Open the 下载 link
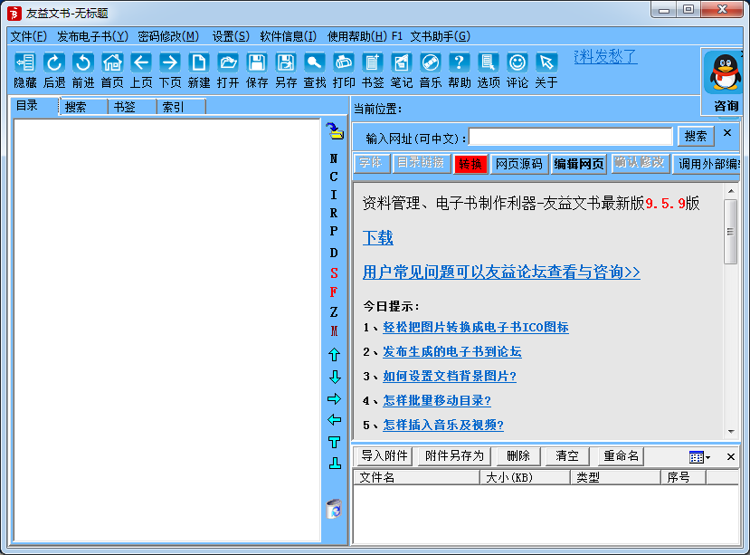This screenshot has width=750, height=555. (378, 238)
